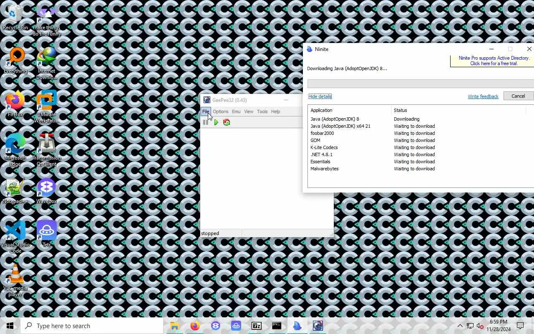The height and width of the screenshot is (334, 534).
Task: Open the Recycle Bin desktop icon
Action: coord(15,18)
